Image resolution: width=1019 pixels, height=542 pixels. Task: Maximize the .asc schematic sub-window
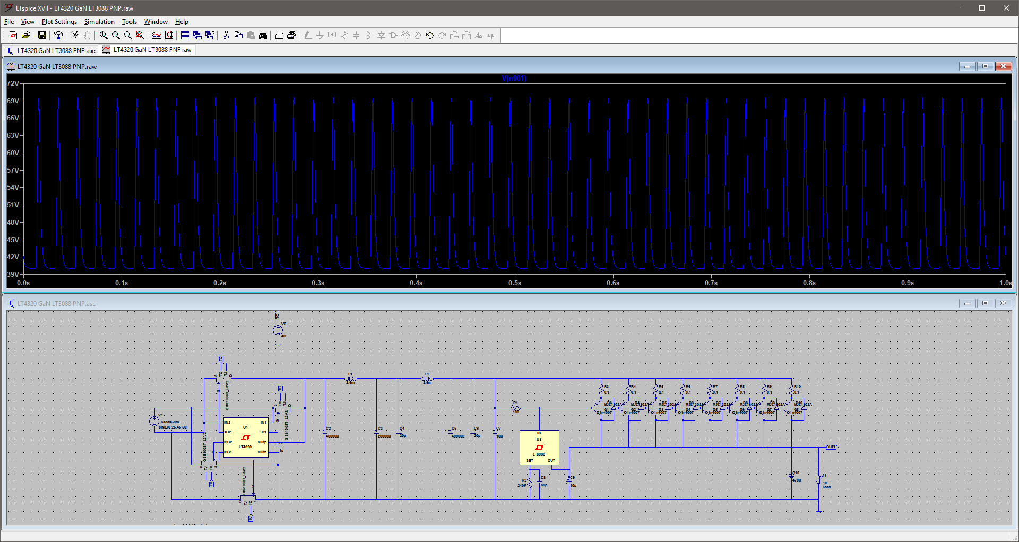coord(985,303)
